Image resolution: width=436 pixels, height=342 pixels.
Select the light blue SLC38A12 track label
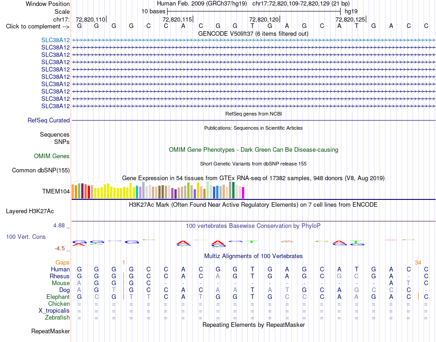pos(56,40)
